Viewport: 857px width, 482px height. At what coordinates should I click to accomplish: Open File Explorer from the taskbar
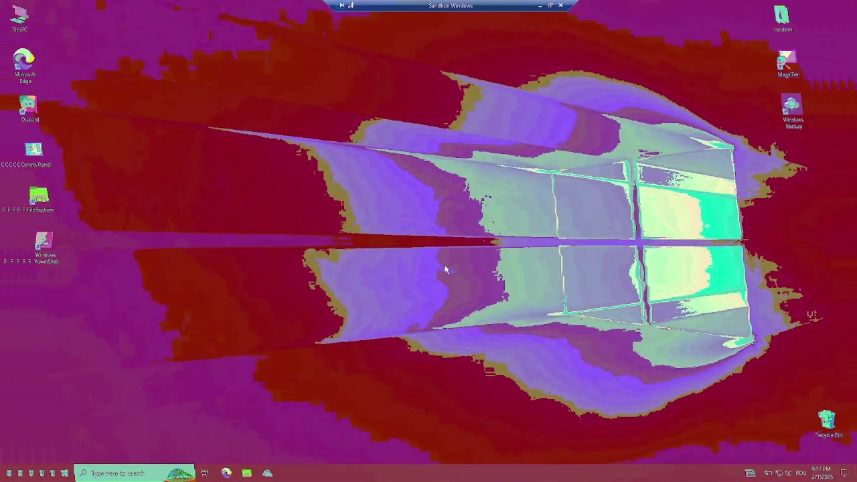click(x=247, y=473)
